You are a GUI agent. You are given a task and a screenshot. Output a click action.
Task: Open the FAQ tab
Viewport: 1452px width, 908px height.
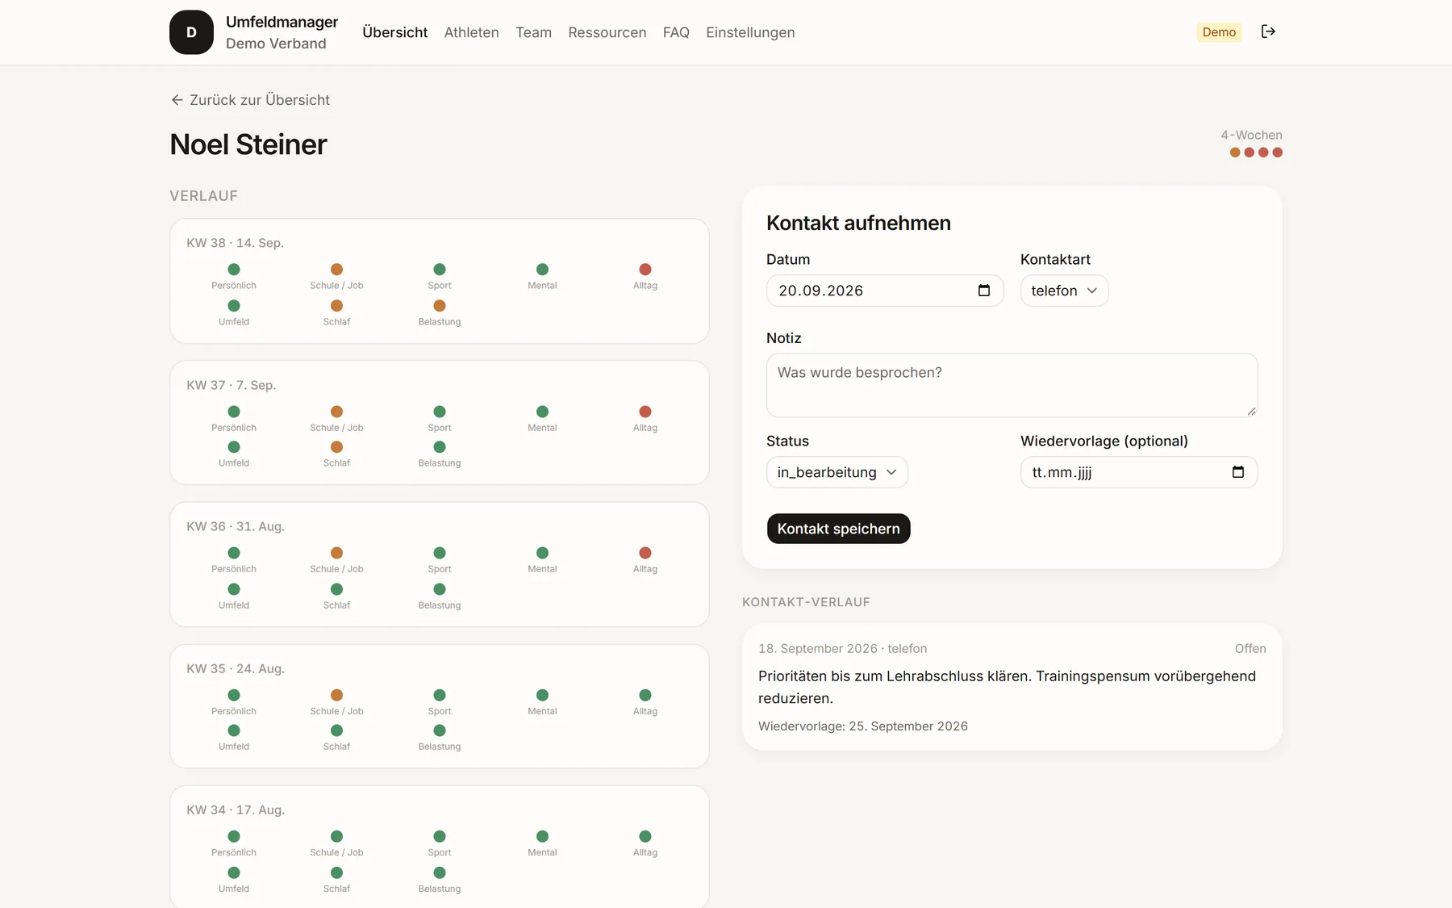(676, 32)
